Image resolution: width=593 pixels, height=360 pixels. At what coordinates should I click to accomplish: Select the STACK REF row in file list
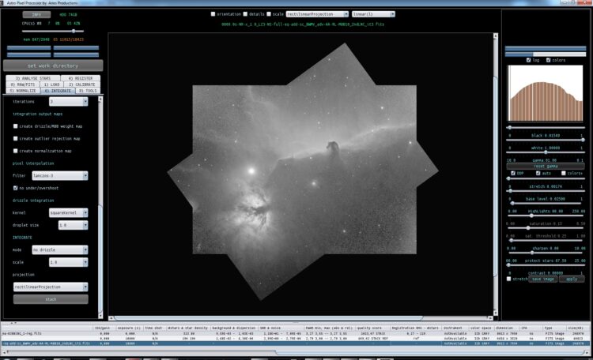tap(295, 339)
